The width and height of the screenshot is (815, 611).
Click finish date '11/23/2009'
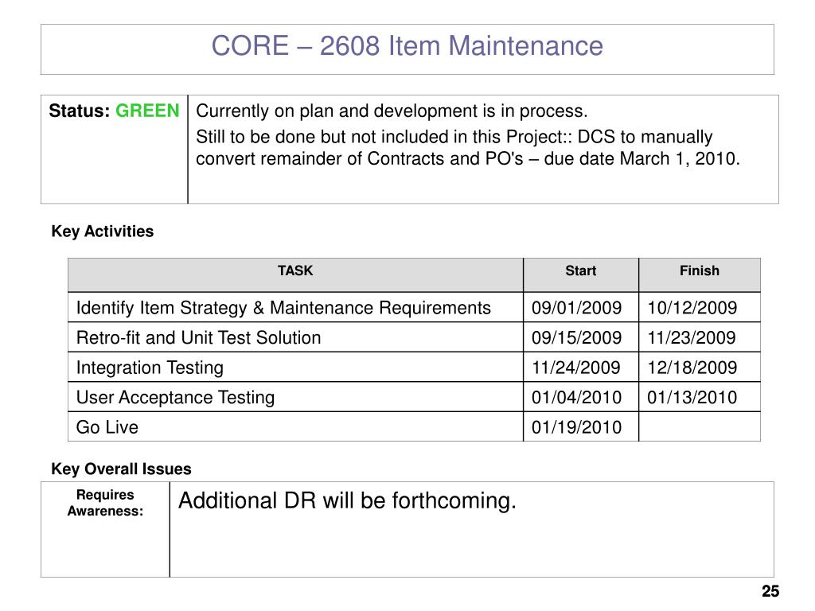tap(692, 337)
